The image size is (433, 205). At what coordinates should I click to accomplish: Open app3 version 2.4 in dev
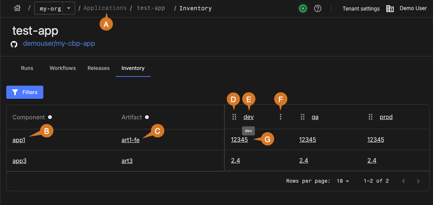235,161
